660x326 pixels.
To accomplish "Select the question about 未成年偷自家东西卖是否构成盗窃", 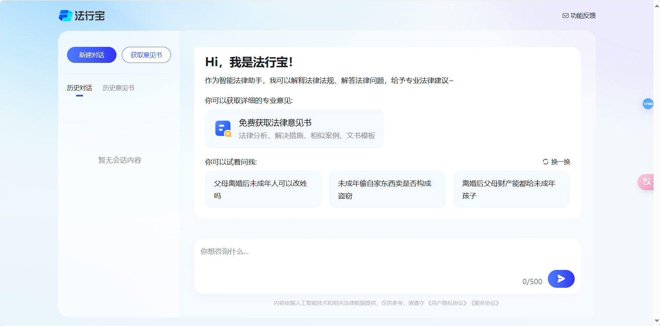I will pos(387,189).
